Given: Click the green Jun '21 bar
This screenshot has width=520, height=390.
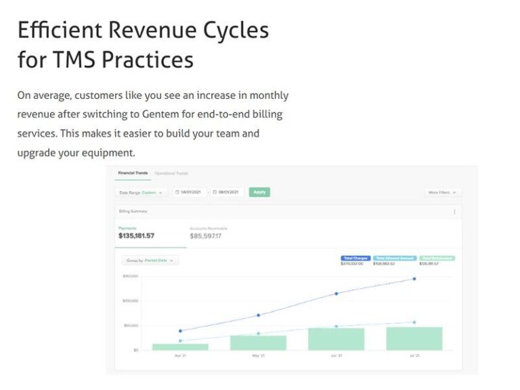Looking at the screenshot, I should (x=337, y=339).
